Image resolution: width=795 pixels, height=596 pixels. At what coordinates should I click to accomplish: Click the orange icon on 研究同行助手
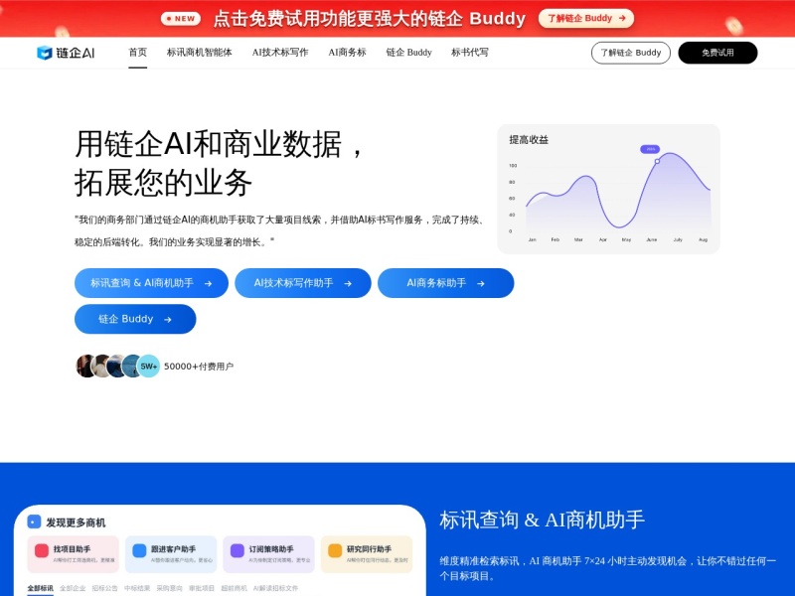point(335,551)
